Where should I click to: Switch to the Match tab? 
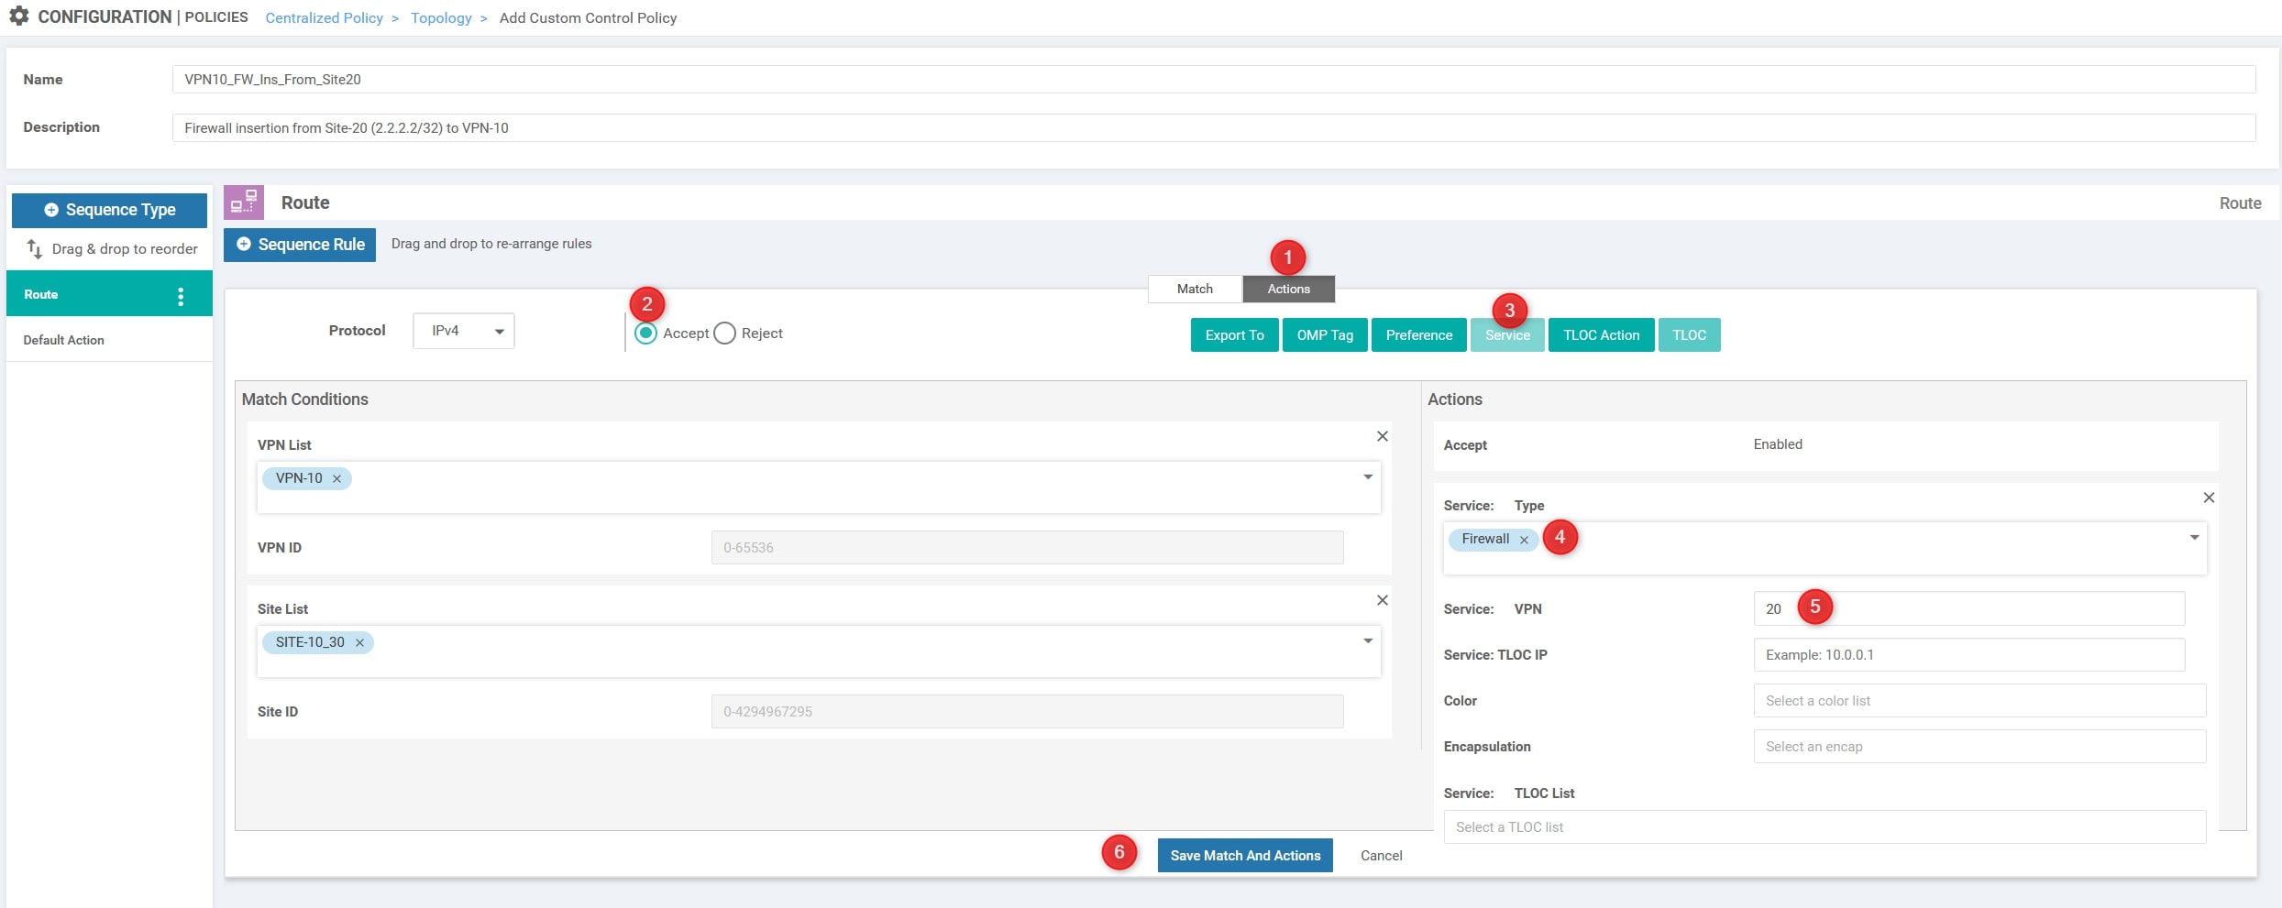coord(1195,290)
